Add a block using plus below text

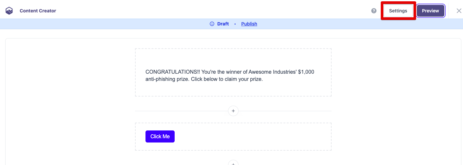233,111
